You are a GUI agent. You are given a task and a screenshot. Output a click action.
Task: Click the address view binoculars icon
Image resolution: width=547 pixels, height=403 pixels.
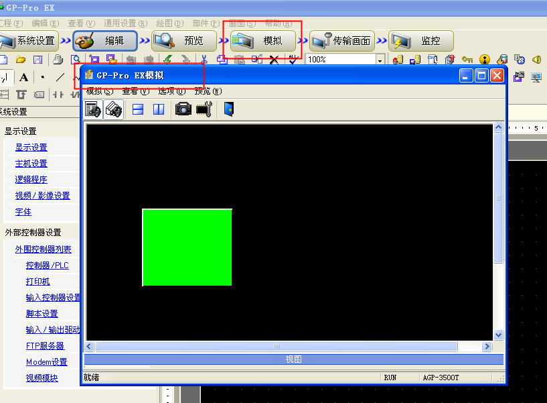pyautogui.click(x=93, y=109)
